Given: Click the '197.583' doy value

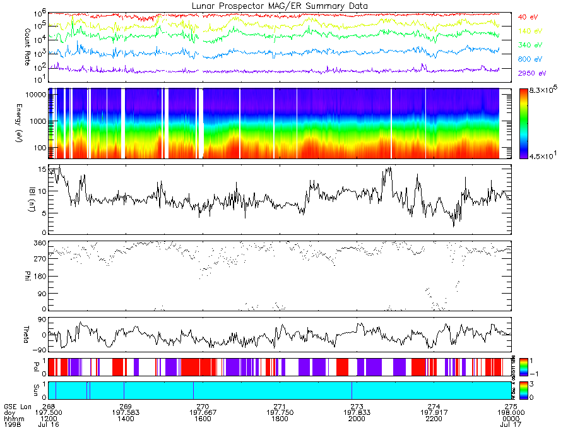Looking at the screenshot, I should click(126, 413).
